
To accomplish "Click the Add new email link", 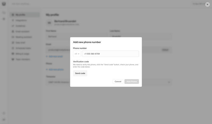I will tap(55, 56).
